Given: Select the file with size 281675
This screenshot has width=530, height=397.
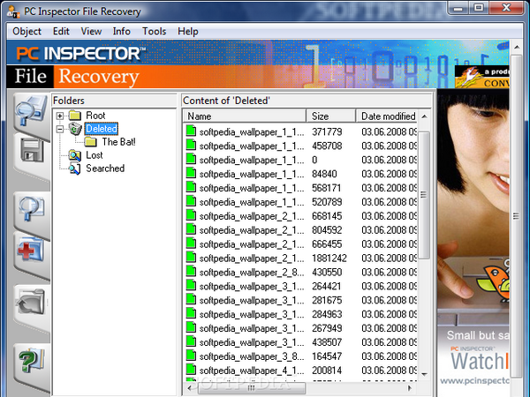Looking at the screenshot, I should click(x=301, y=300).
